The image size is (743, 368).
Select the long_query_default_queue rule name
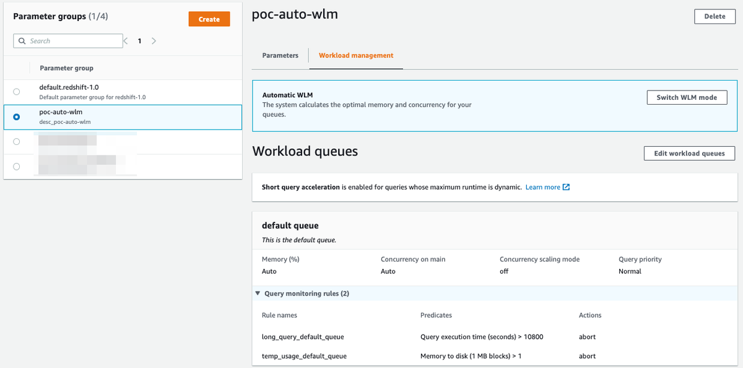tap(303, 337)
